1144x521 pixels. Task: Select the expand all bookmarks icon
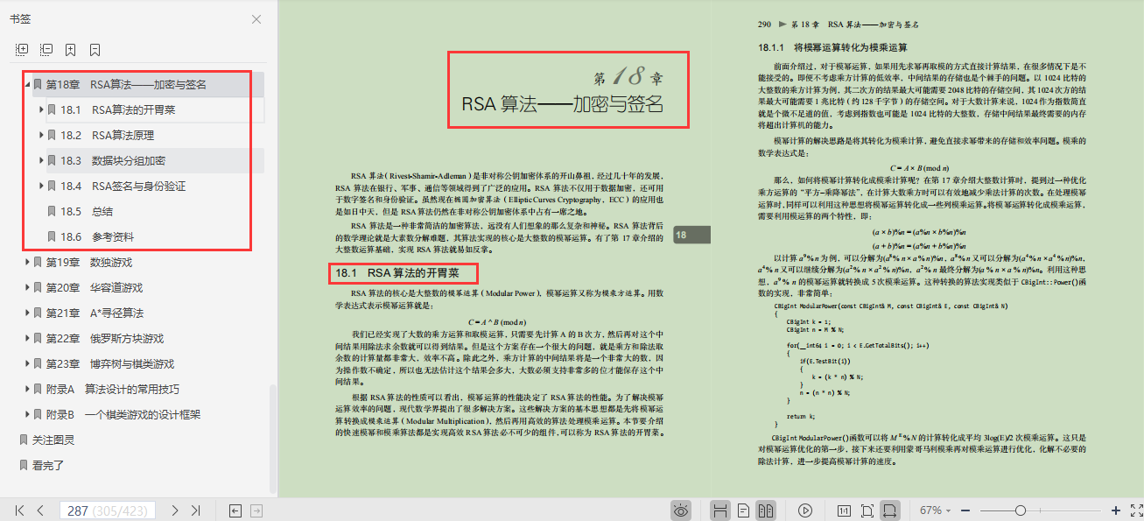(x=21, y=49)
